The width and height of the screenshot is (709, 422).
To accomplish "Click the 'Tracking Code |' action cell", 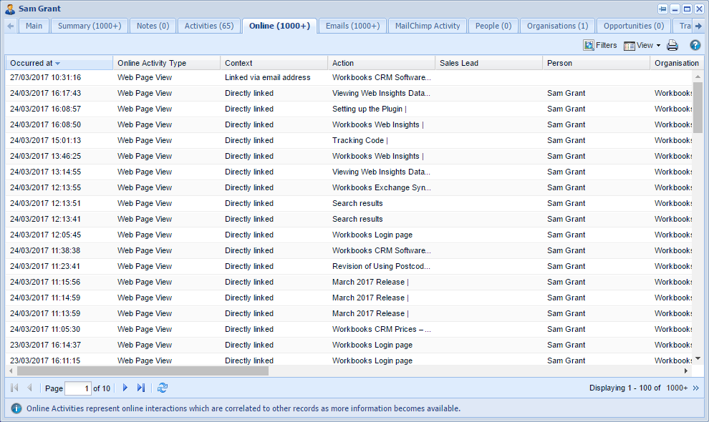I will (x=360, y=140).
